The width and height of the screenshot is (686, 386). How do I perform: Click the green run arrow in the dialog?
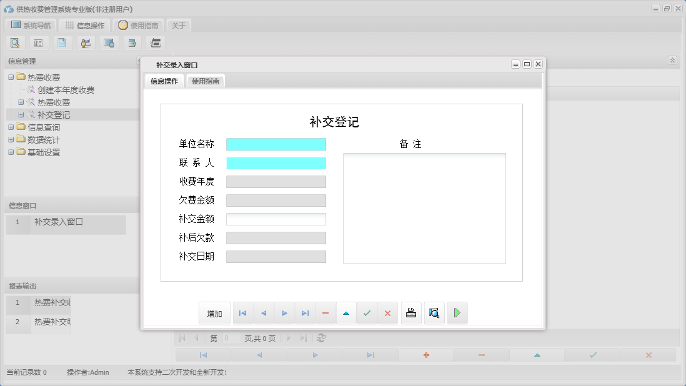pos(457,312)
